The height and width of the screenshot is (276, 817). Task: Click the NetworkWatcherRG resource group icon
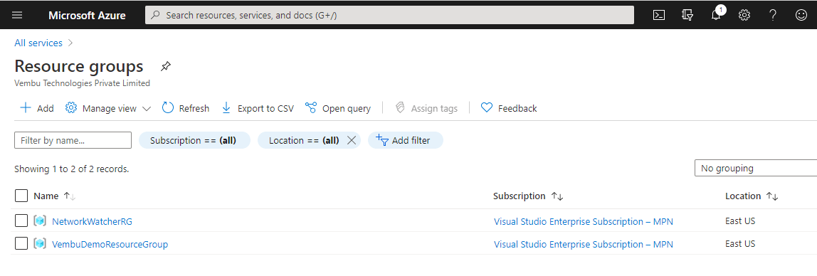click(x=40, y=221)
